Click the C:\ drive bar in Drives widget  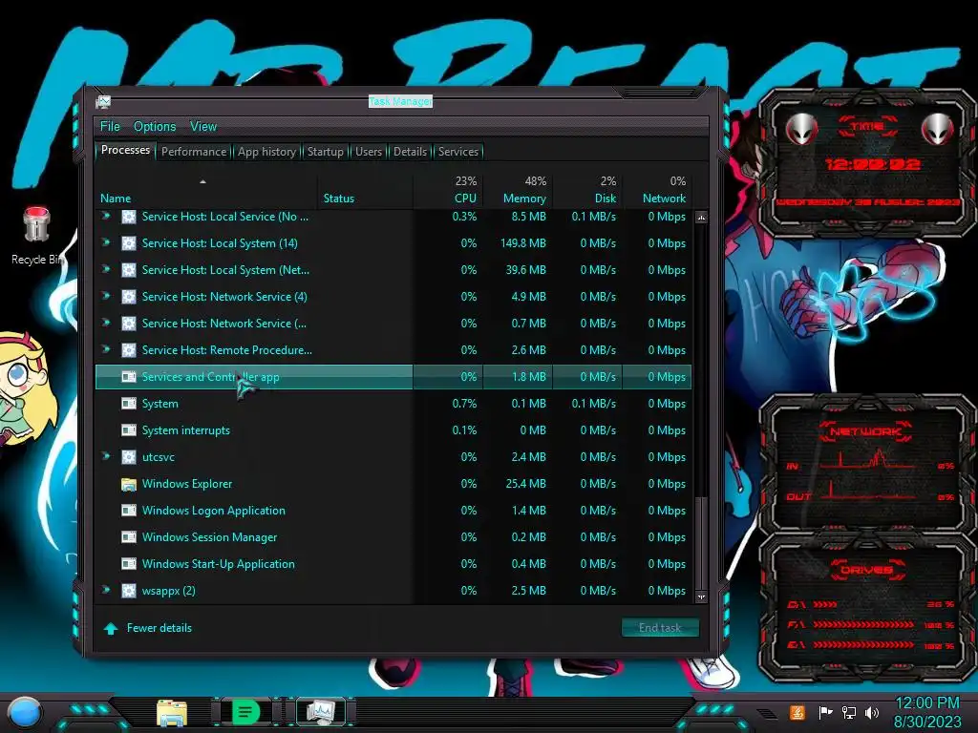[x=824, y=604]
